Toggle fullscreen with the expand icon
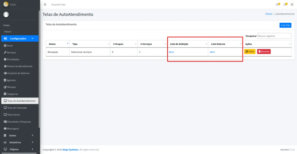This screenshot has width=297, height=154. click(292, 5)
